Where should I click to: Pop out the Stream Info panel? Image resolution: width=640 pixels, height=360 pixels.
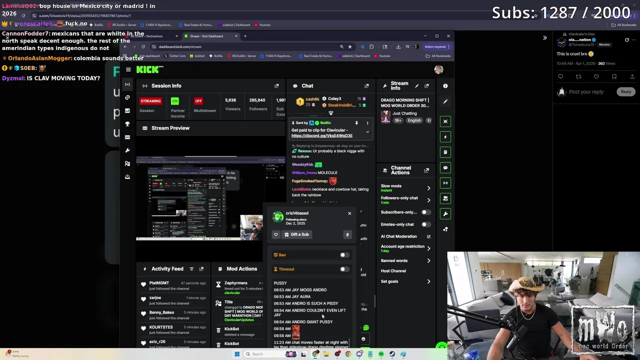[426, 86]
